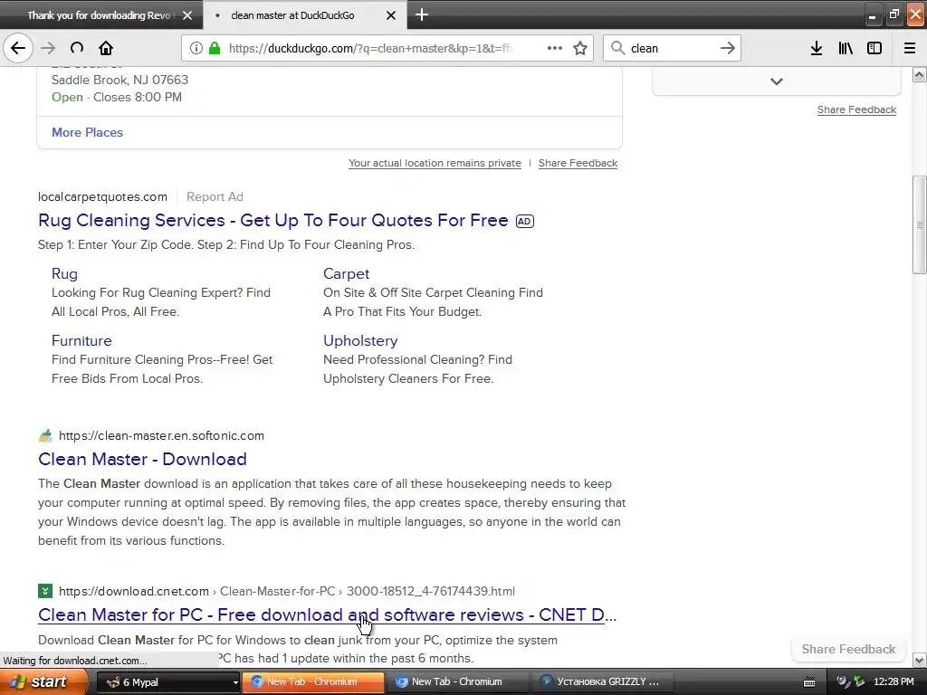The image size is (927, 695).
Task: Click the CNET download favicon
Action: click(45, 591)
